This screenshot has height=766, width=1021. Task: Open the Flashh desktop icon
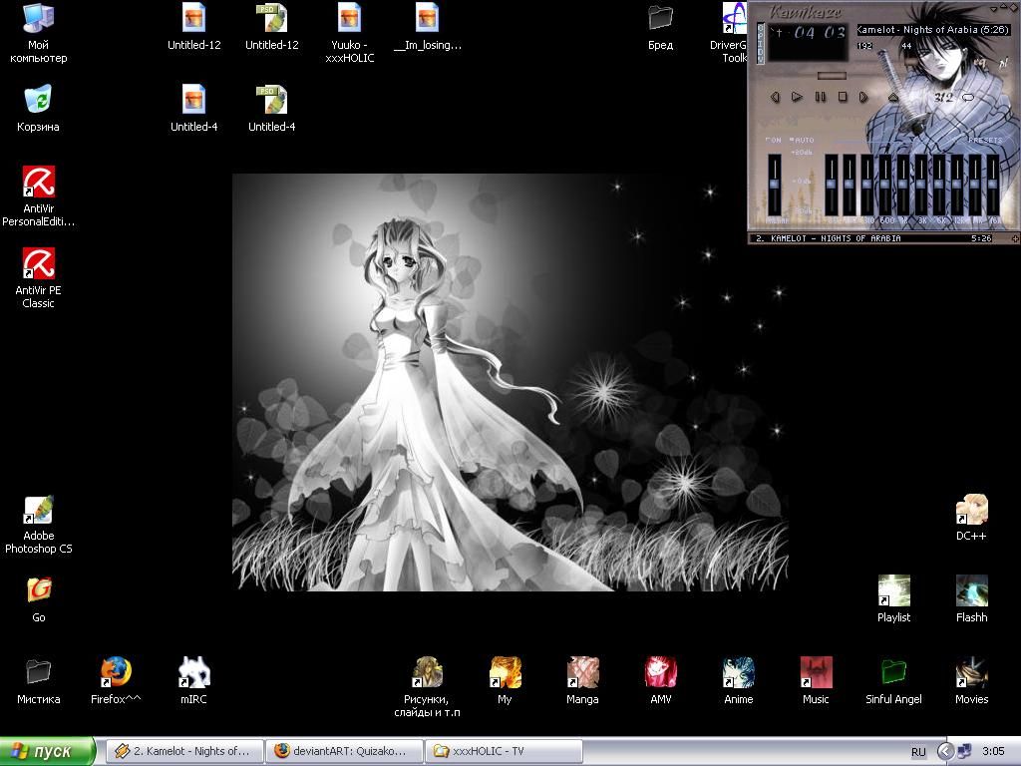pos(971,599)
